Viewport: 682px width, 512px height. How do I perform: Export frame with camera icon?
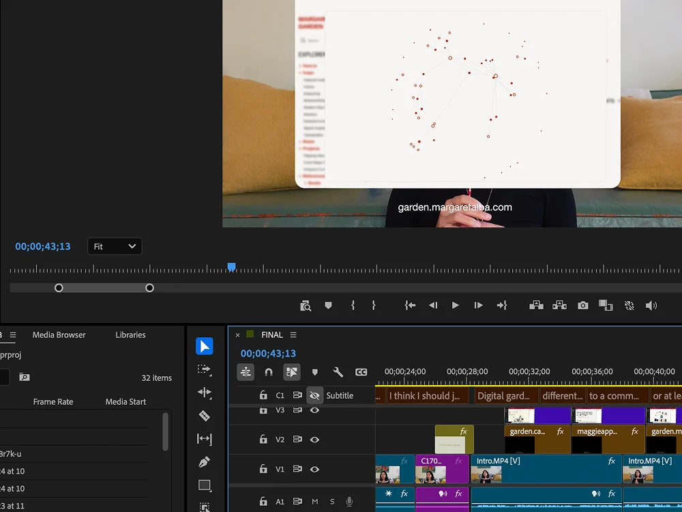583,305
